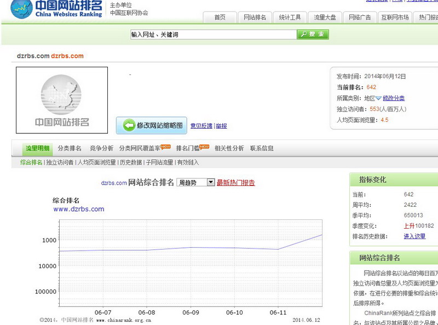The image size is (438, 325).
Task: Focus the 输入网址、关键词 search field
Action: [x=214, y=34]
